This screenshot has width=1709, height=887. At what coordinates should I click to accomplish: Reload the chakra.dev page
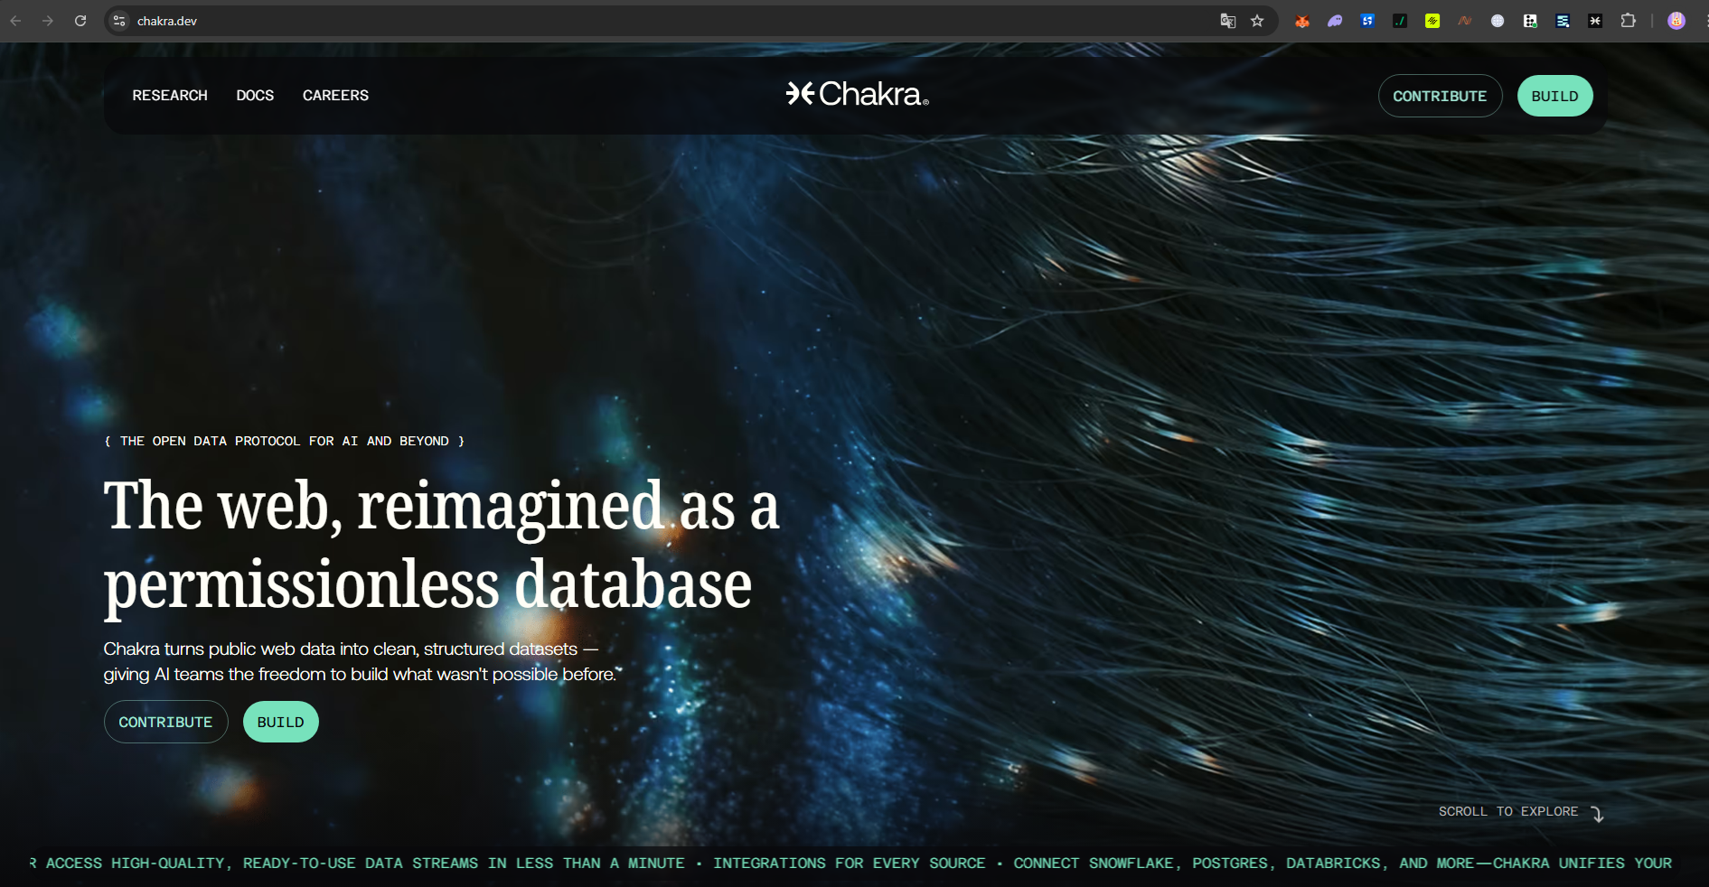coord(80,21)
